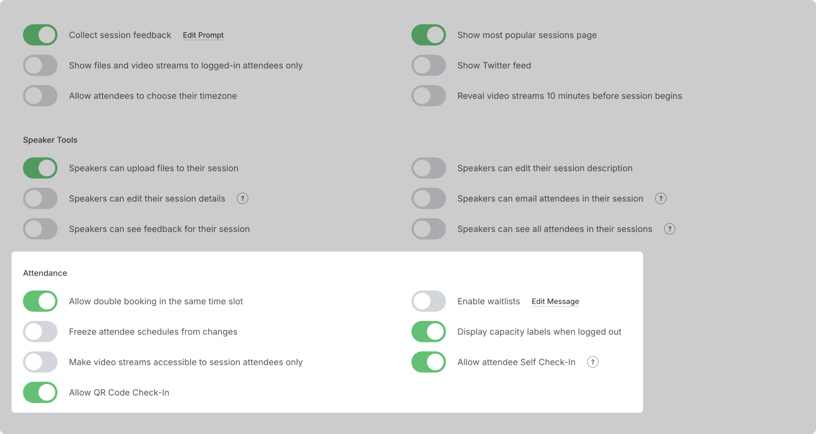
Task: Open help for speakers emailing attendees
Action: click(660, 198)
